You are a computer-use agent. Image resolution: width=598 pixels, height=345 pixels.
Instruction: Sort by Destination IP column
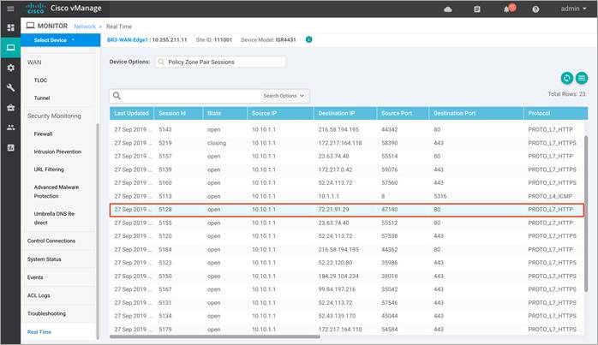pos(345,113)
